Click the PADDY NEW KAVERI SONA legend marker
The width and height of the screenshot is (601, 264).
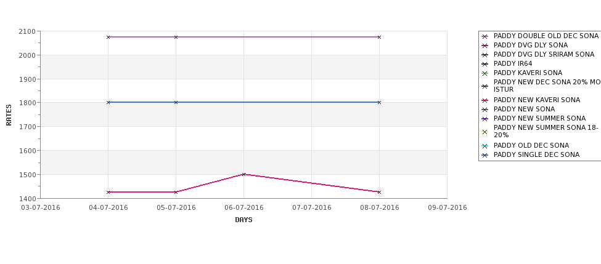point(484,100)
